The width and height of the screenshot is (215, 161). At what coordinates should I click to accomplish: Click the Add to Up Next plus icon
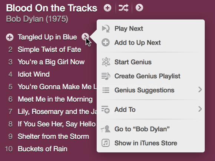[105, 42]
